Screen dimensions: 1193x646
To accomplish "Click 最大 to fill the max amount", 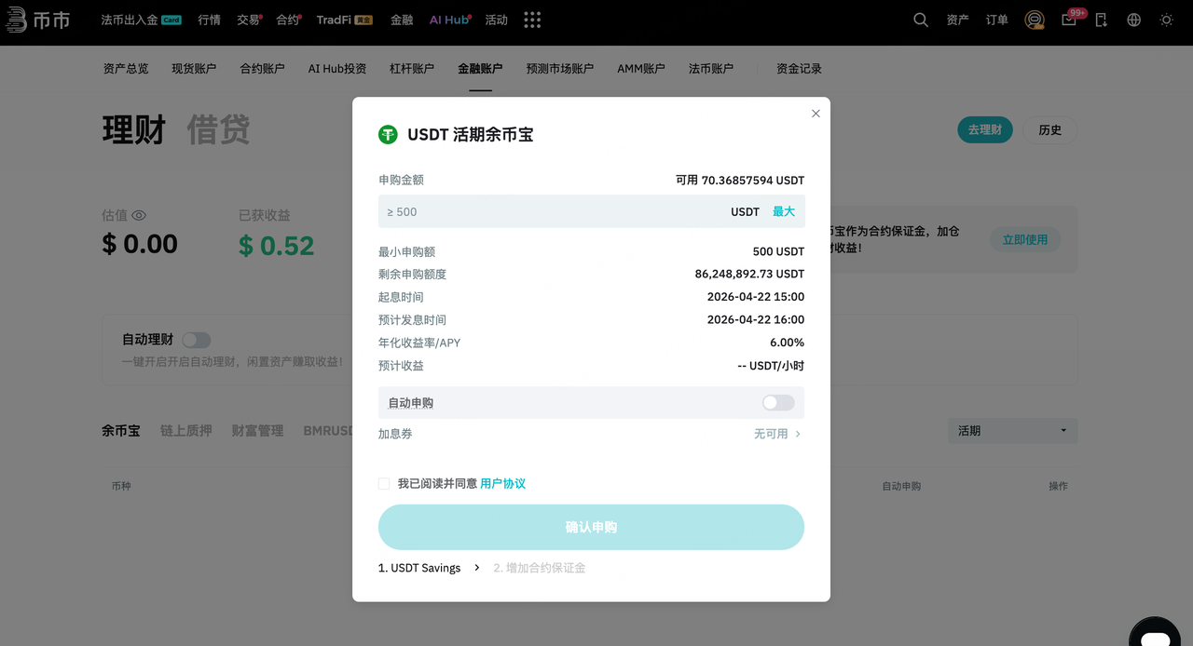I will point(784,211).
